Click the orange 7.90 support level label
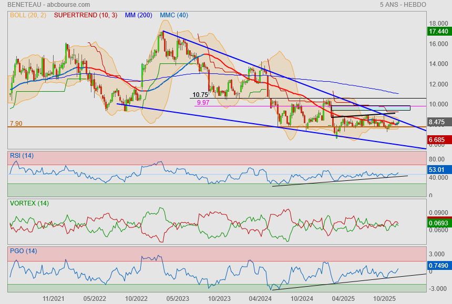The image size is (452, 304). click(x=16, y=124)
